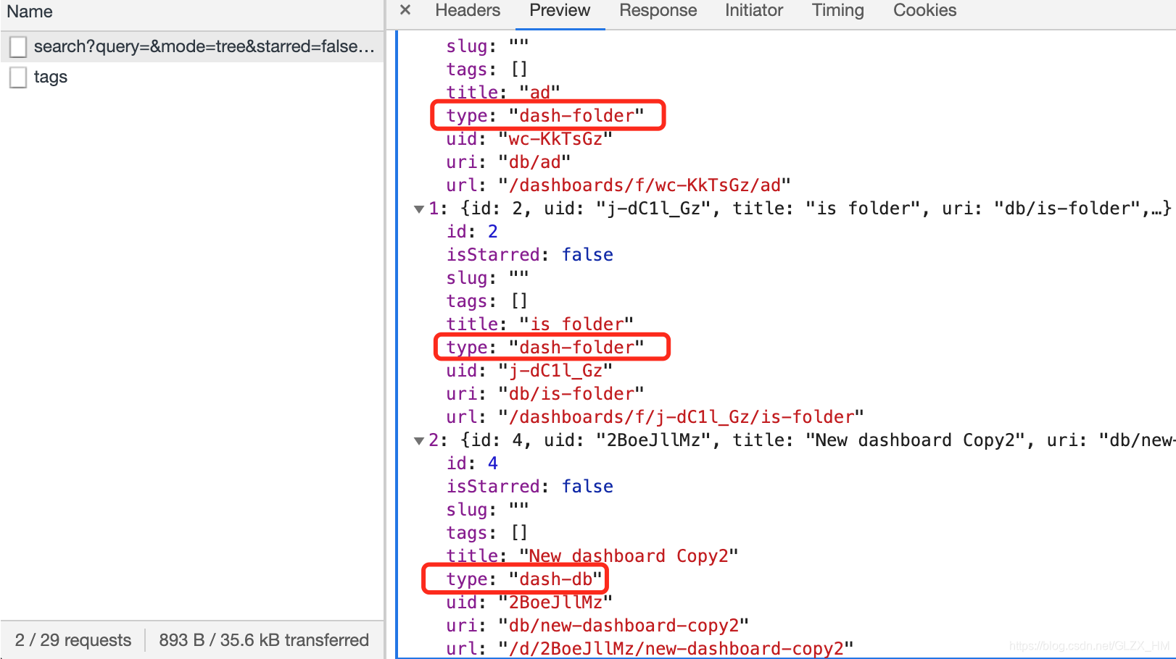1176x659 pixels.
Task: Open the Headers tab
Action: [468, 11]
